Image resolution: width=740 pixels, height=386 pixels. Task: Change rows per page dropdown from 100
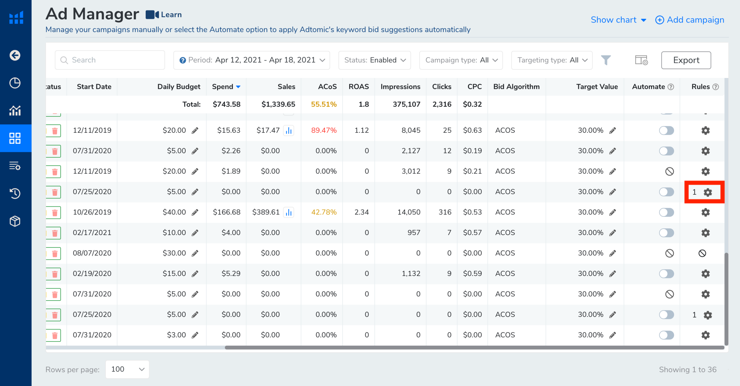tap(127, 369)
